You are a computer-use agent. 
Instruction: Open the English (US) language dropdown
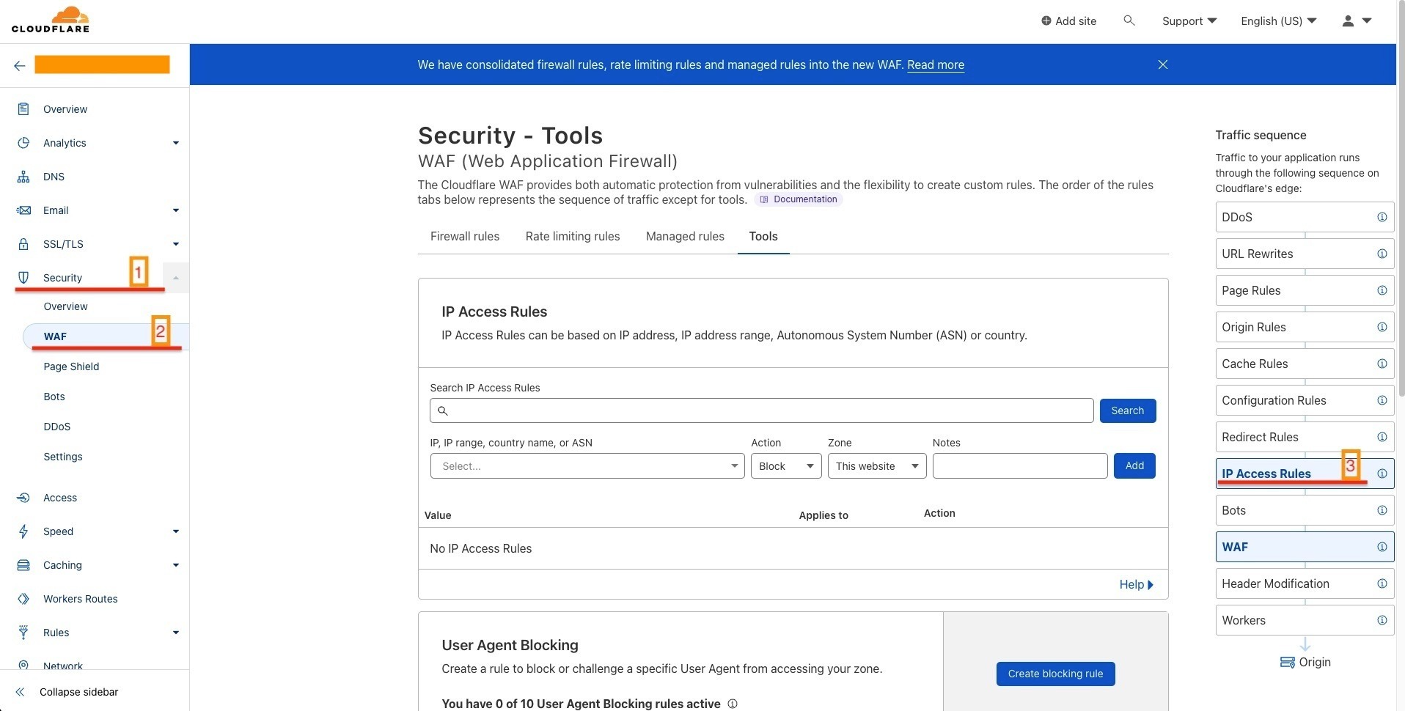coord(1278,21)
